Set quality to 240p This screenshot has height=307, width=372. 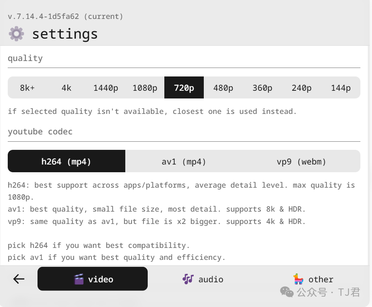pyautogui.click(x=302, y=88)
